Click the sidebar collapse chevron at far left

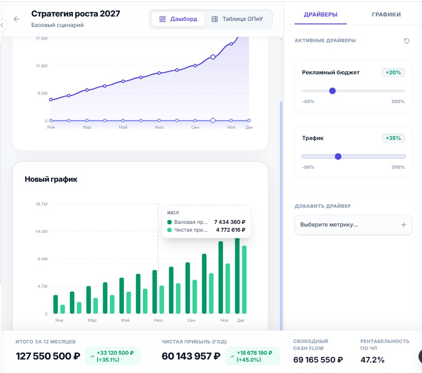point(2,25)
